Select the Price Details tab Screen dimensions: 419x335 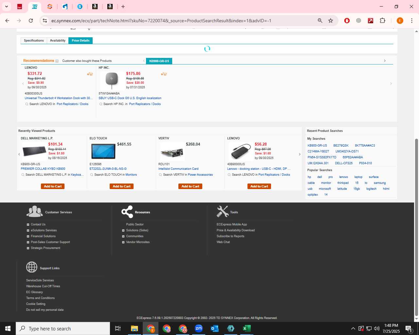81,41
